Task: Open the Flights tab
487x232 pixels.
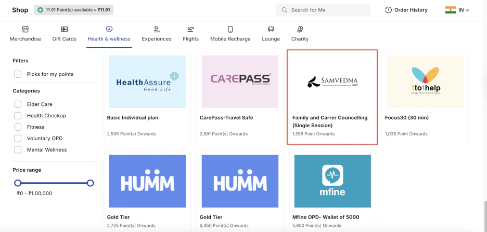Action: click(191, 35)
